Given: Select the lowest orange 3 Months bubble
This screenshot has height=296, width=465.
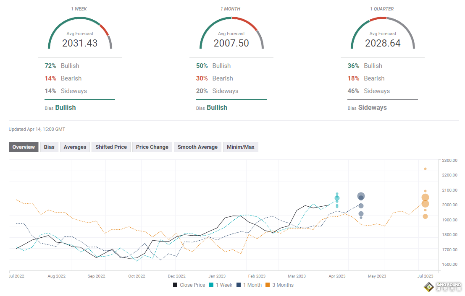Looking at the screenshot, I should 425,216.
